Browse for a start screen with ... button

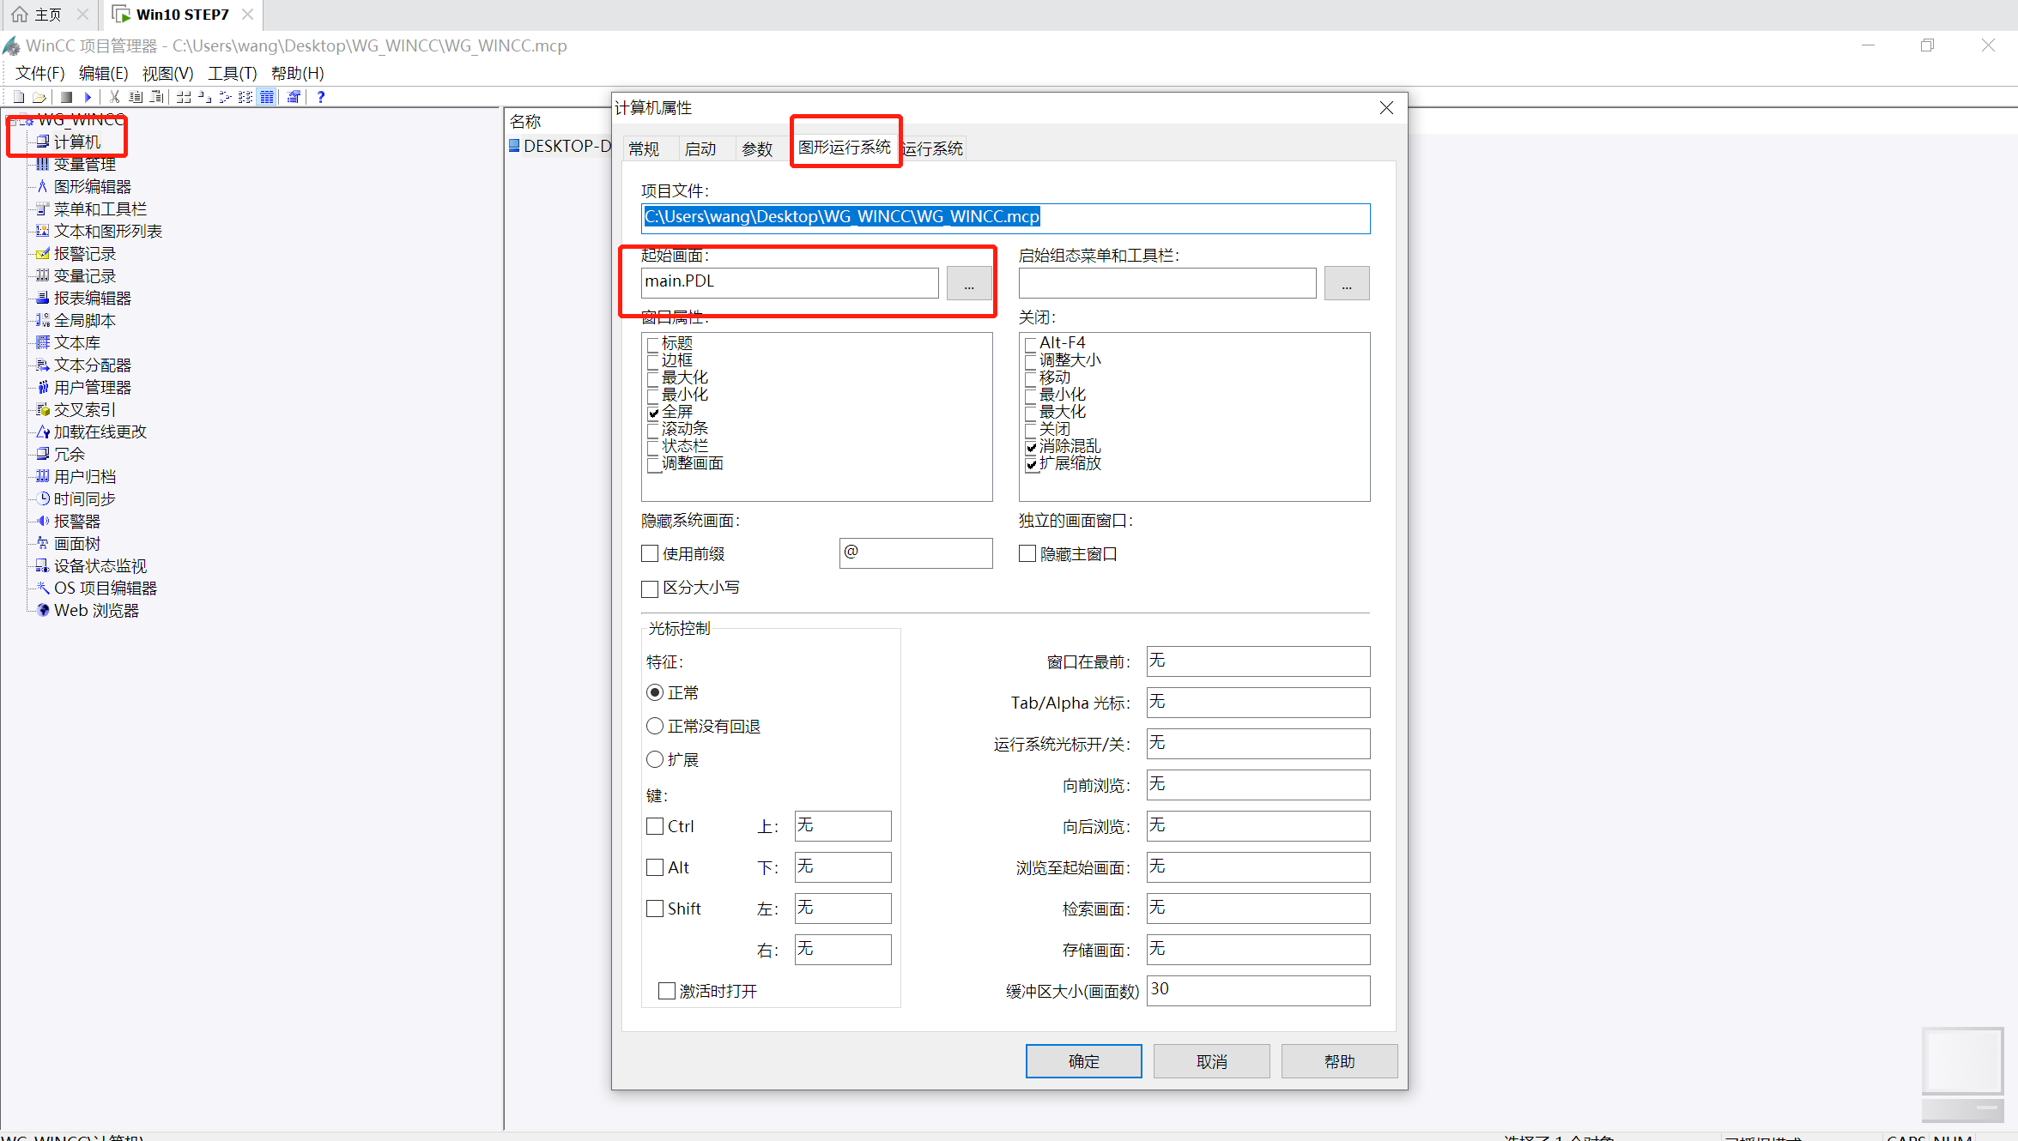(x=969, y=283)
